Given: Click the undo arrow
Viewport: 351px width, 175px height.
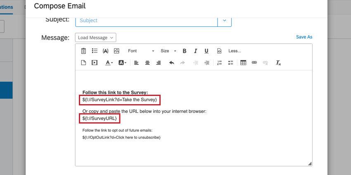Looking at the screenshot, I should tap(172, 63).
